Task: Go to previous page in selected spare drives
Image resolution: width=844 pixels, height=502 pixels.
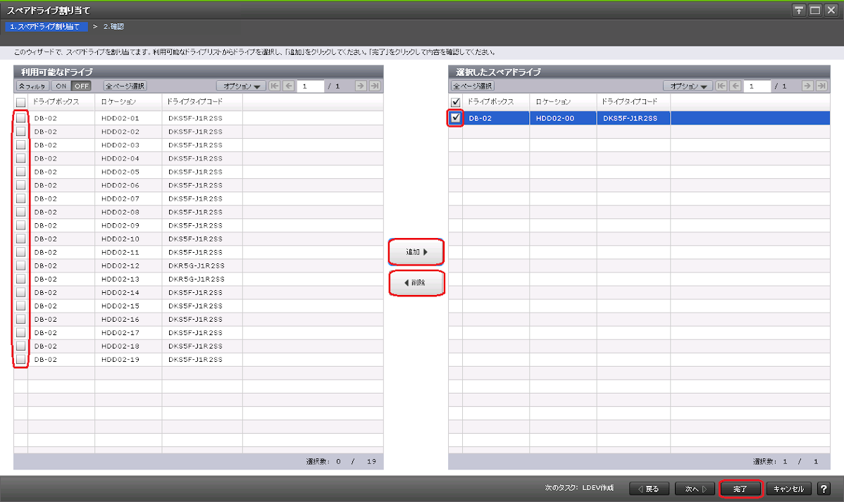Action: (x=736, y=86)
